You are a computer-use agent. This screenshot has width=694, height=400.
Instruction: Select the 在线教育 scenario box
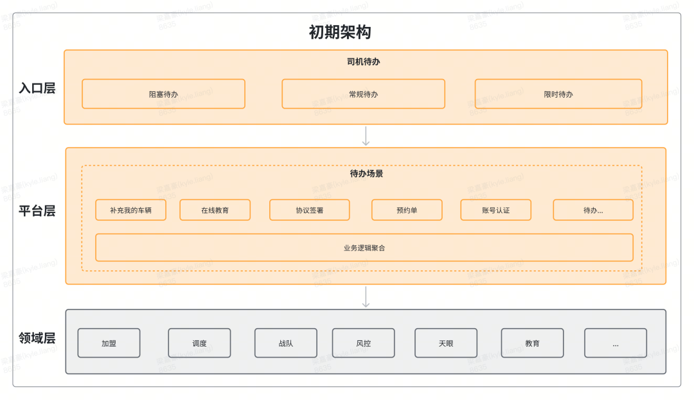coord(215,210)
